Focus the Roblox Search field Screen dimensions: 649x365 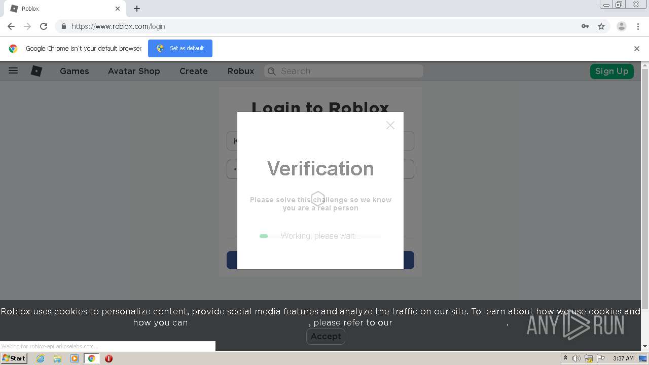pos(344,71)
